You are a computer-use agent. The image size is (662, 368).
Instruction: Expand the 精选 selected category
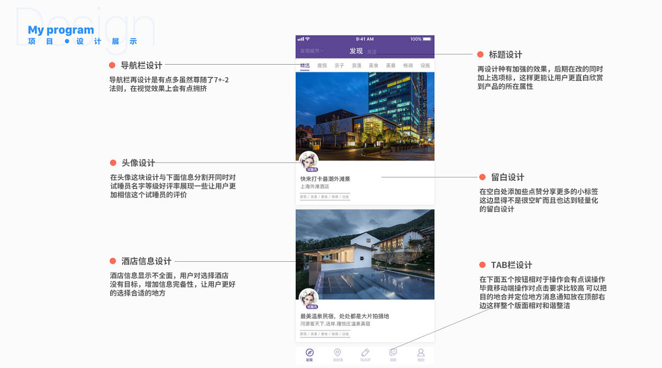(305, 65)
